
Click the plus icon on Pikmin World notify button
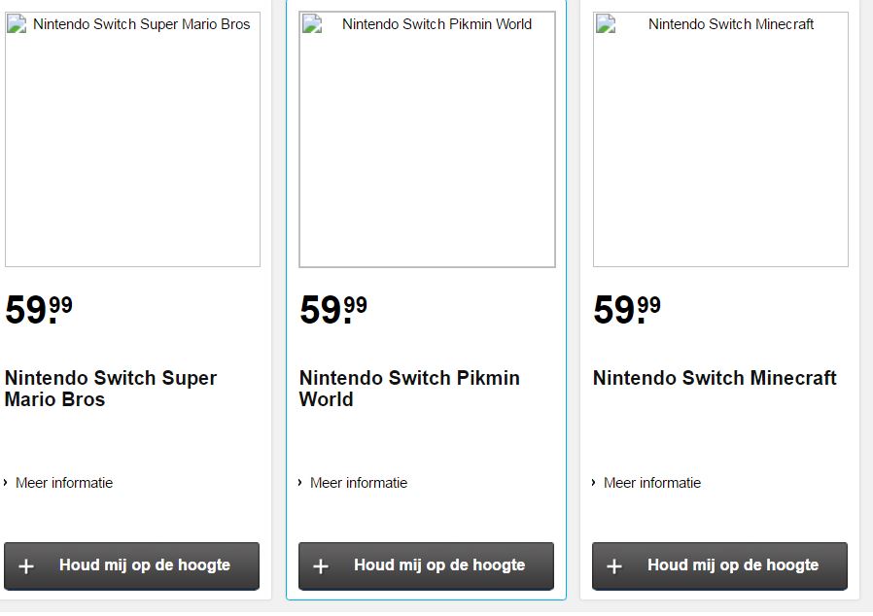(x=321, y=565)
